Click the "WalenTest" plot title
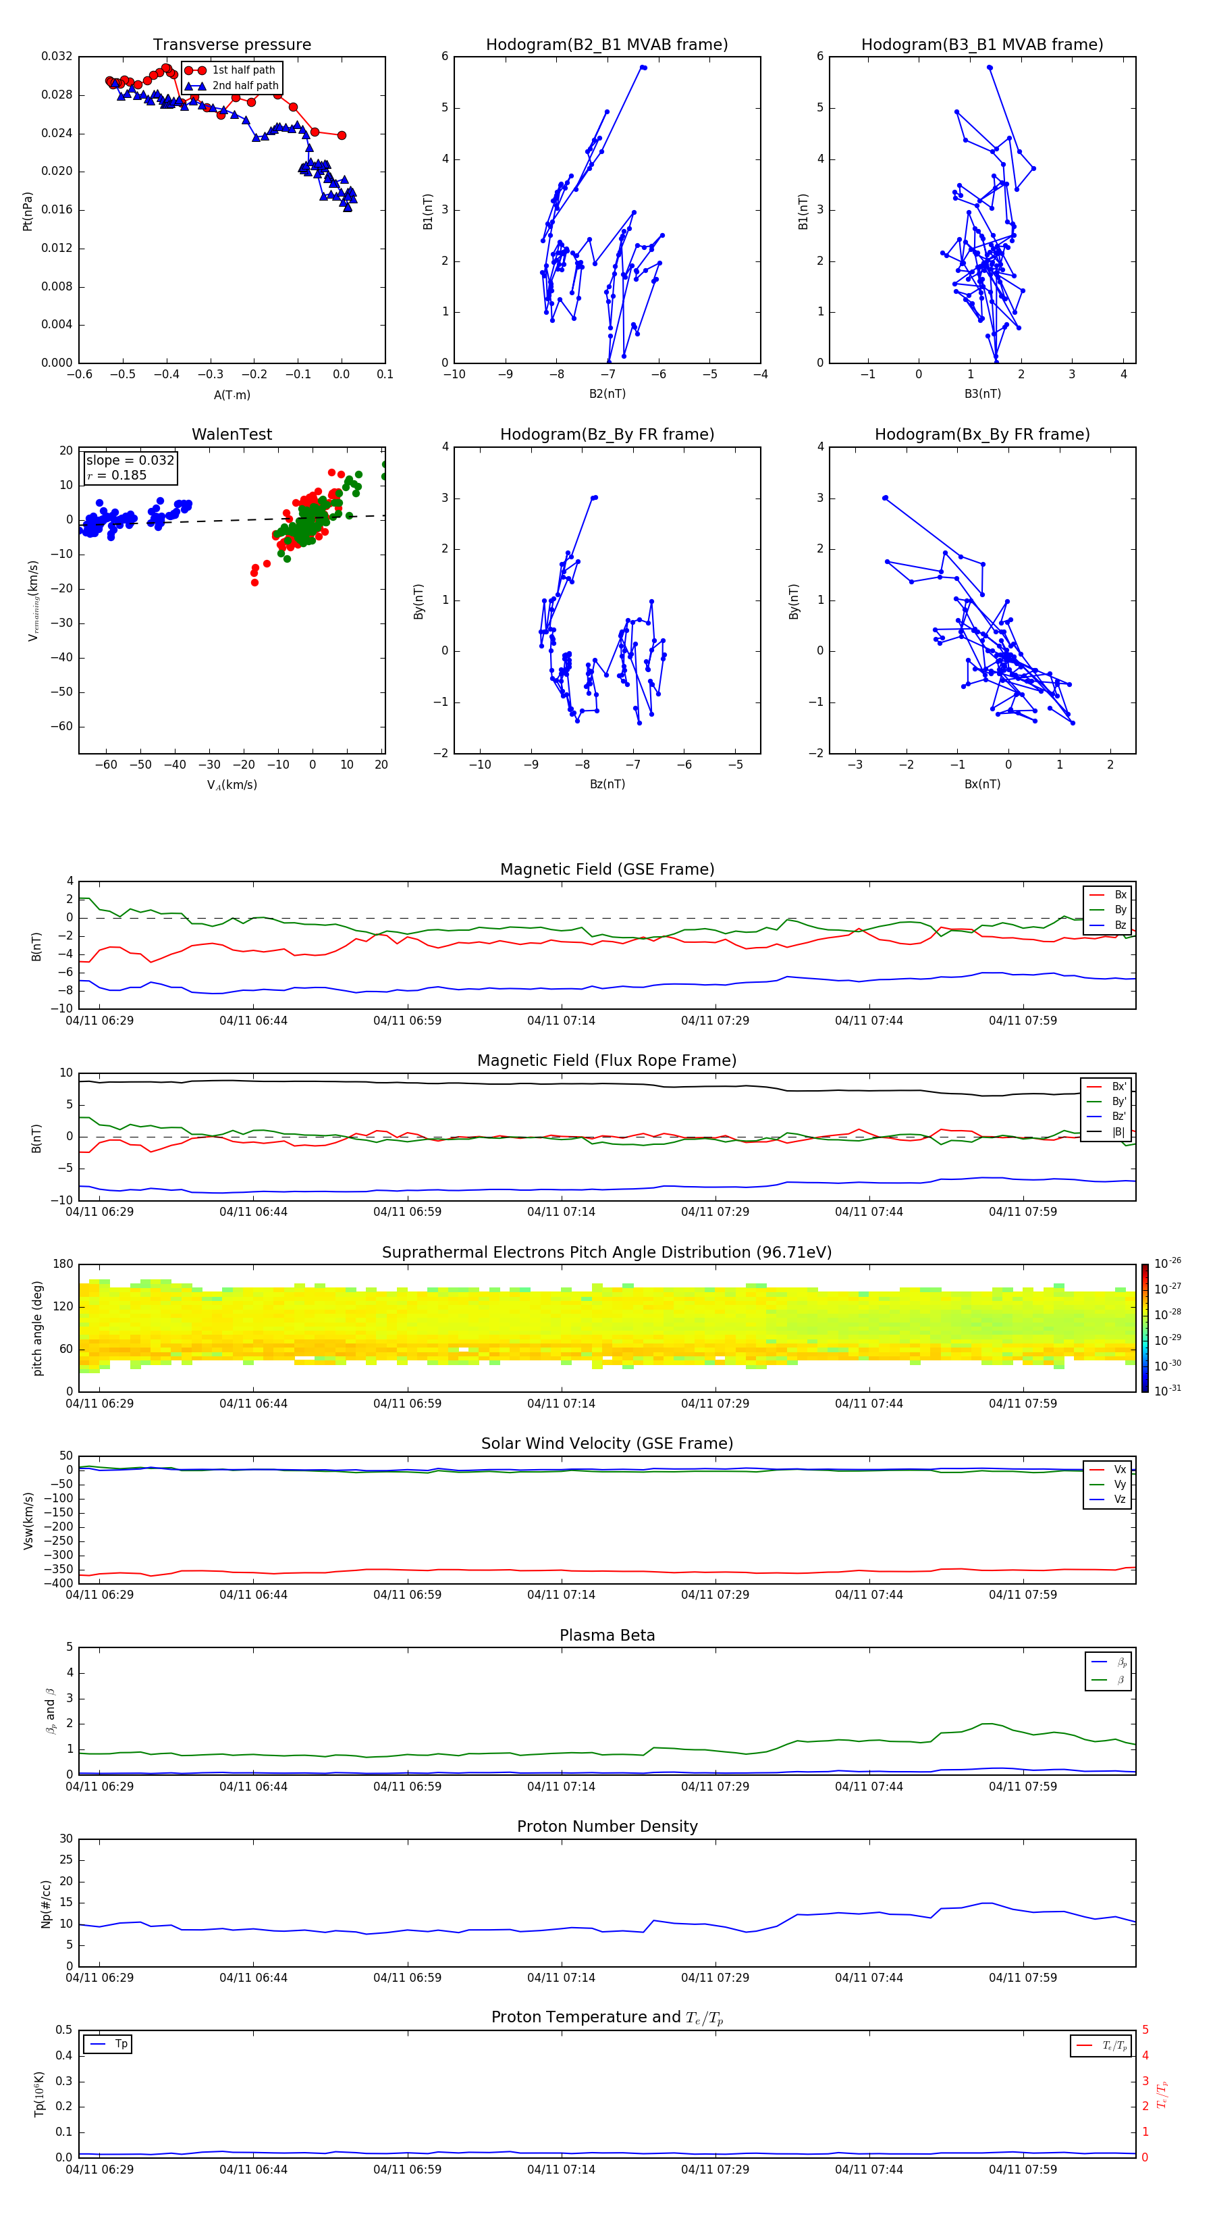This screenshot has height=2229, width=1215. click(x=232, y=434)
